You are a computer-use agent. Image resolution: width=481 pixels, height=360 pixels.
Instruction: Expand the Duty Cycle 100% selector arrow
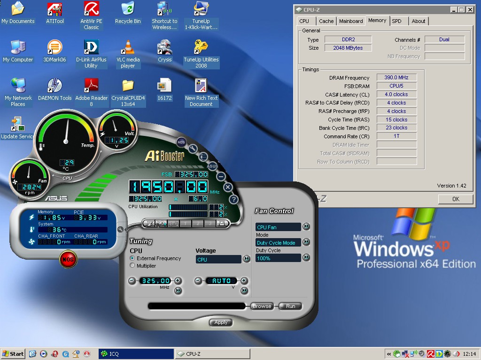[x=306, y=257]
